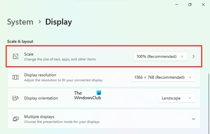Click the Display breadcrumb title
This screenshot has width=210, height=134.
[58, 22]
